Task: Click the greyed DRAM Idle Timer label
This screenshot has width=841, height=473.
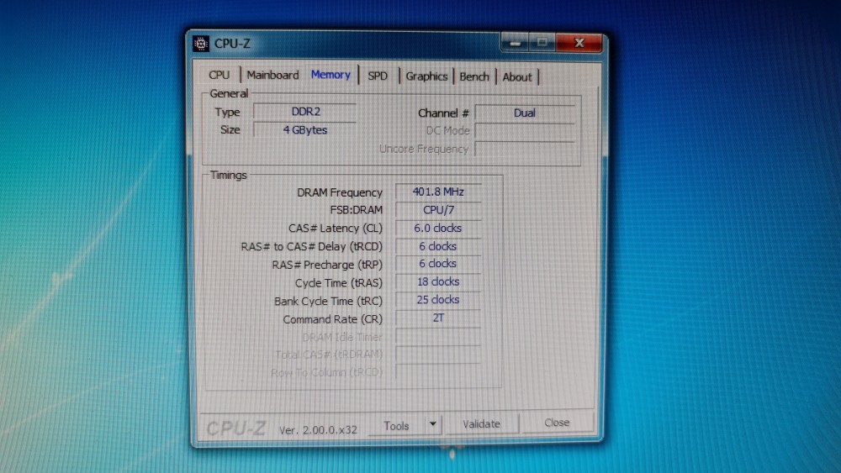Action: coord(342,337)
